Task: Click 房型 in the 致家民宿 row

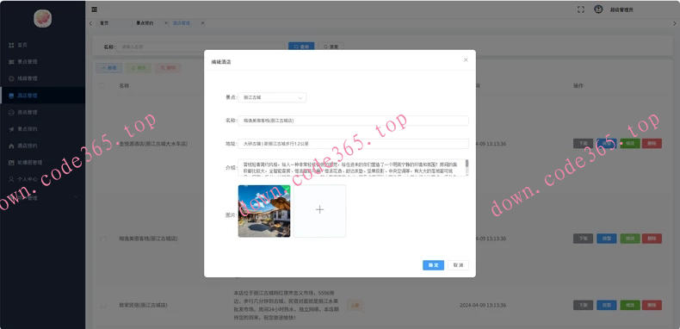Action: click(x=606, y=305)
